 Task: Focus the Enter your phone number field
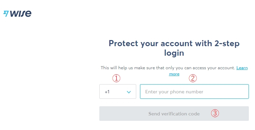click(194, 92)
